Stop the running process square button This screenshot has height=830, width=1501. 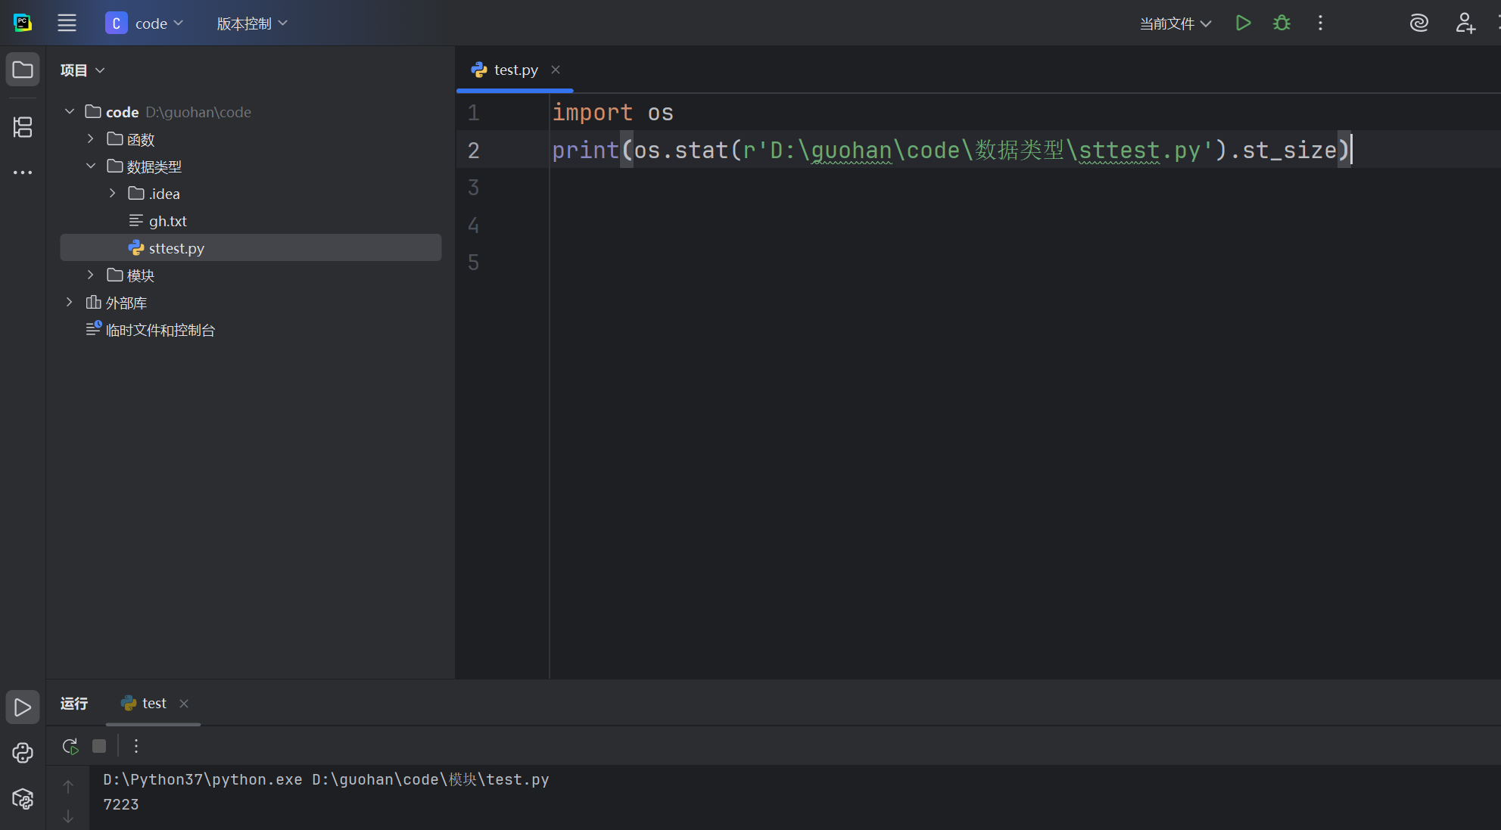click(99, 747)
